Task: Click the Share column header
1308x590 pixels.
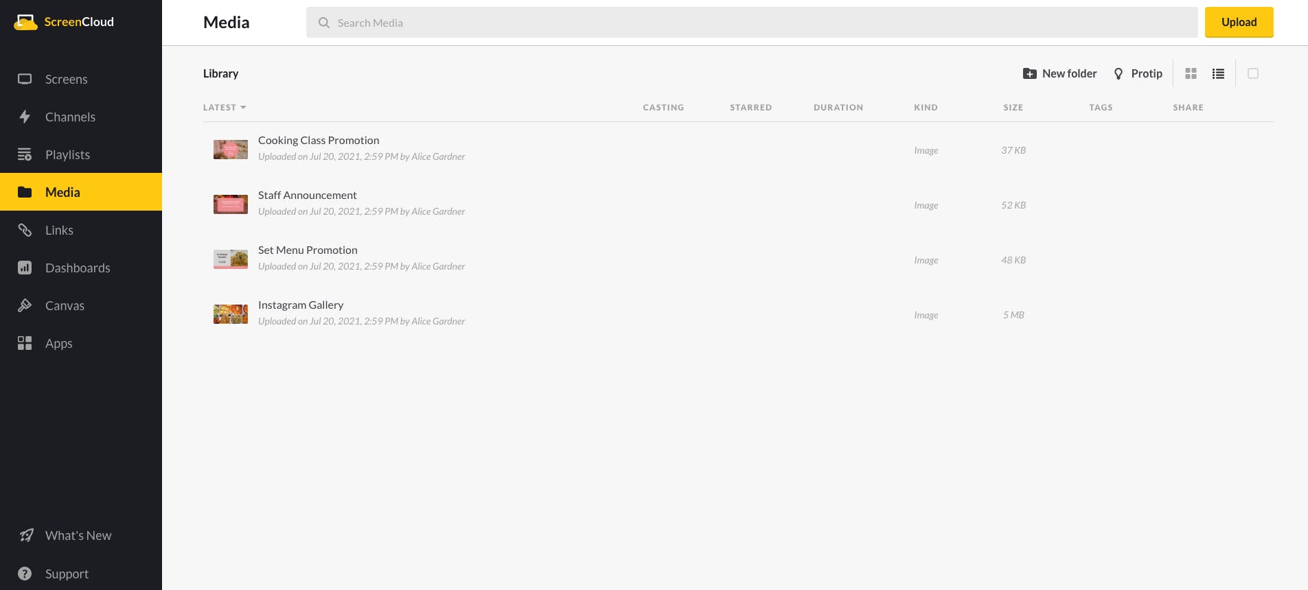Action: (x=1188, y=108)
